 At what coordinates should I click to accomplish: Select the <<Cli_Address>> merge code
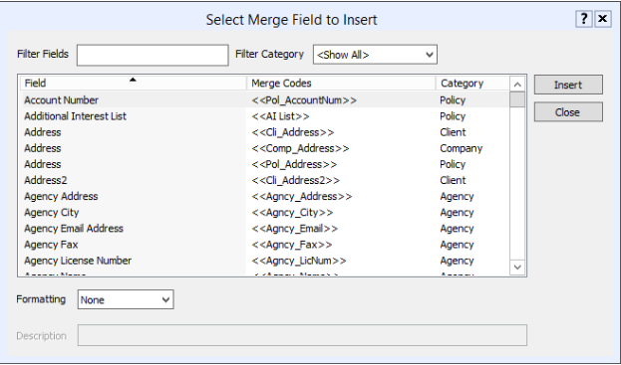point(293,132)
